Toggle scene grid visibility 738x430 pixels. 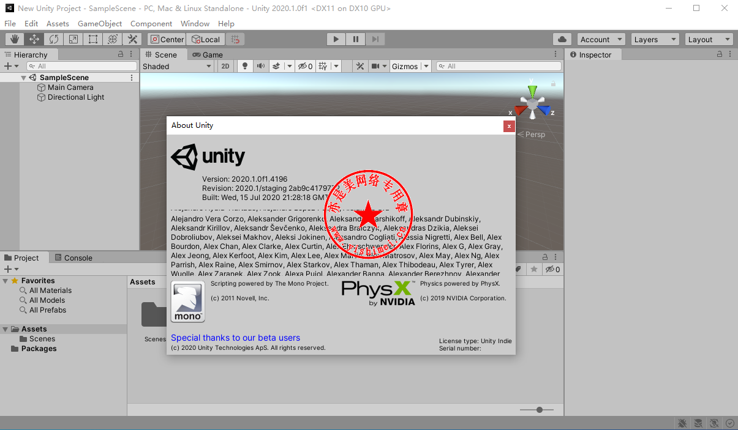[x=324, y=66]
